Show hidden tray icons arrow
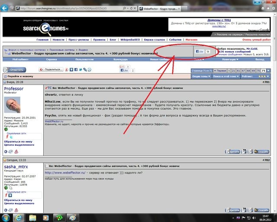This screenshot has width=277, height=222. coord(233,218)
